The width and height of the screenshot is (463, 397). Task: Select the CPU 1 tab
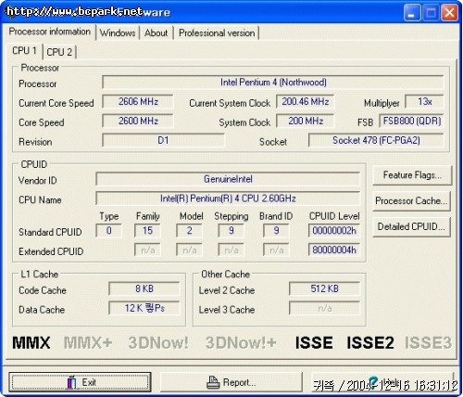24,50
